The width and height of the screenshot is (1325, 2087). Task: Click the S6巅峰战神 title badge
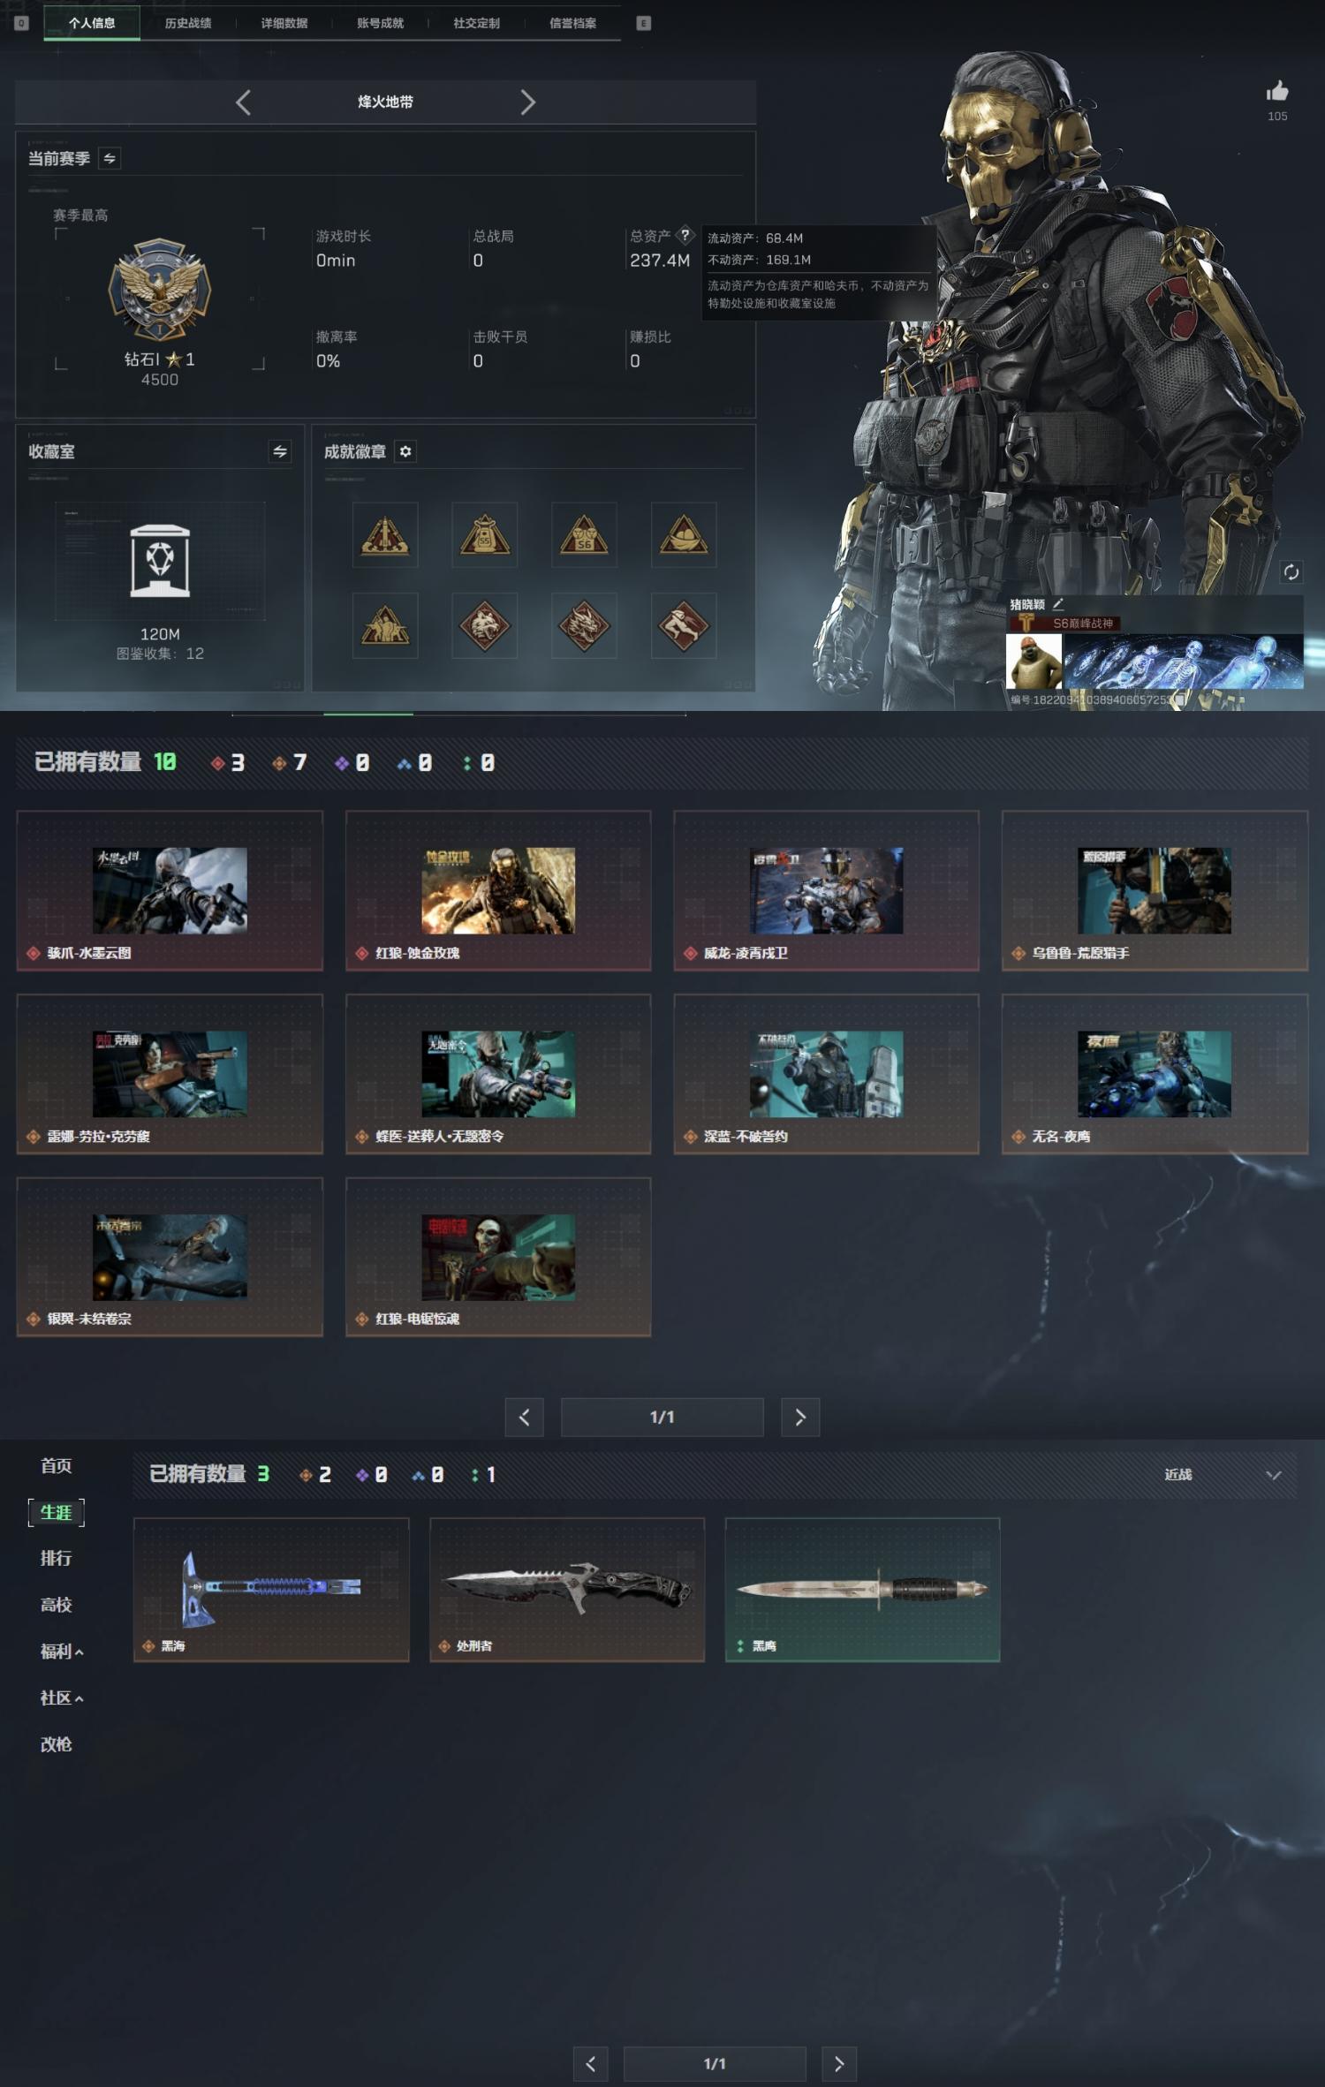1066,624
